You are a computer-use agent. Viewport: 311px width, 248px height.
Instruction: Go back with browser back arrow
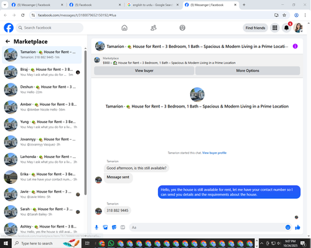click(x=6, y=15)
